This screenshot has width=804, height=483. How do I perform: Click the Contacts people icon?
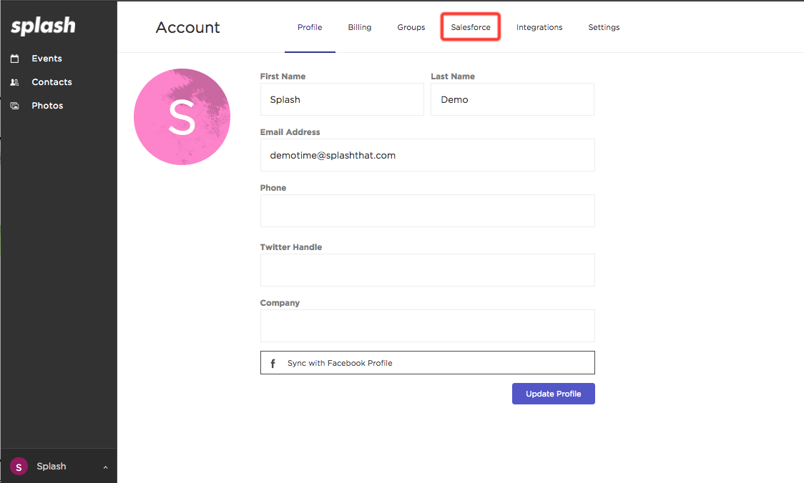coord(15,82)
